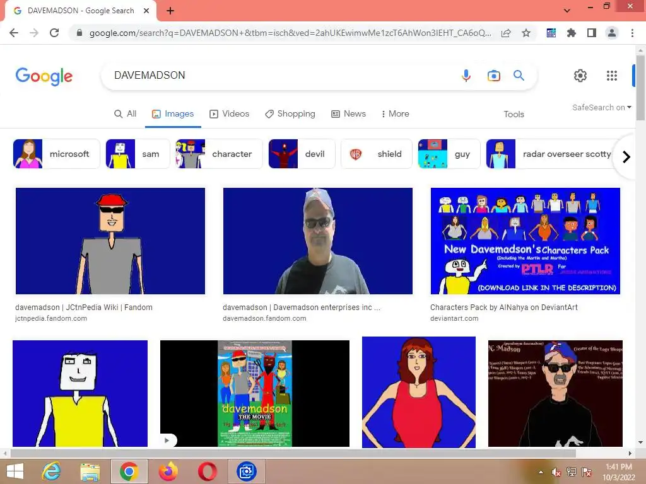Open the muted volume tray icon
Screen dimensions: 646x484
click(556, 472)
